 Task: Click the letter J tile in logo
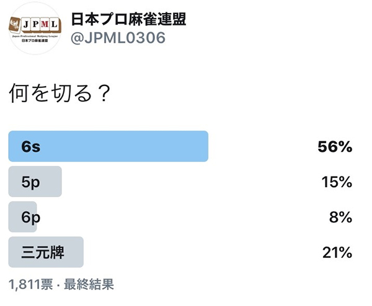25,25
